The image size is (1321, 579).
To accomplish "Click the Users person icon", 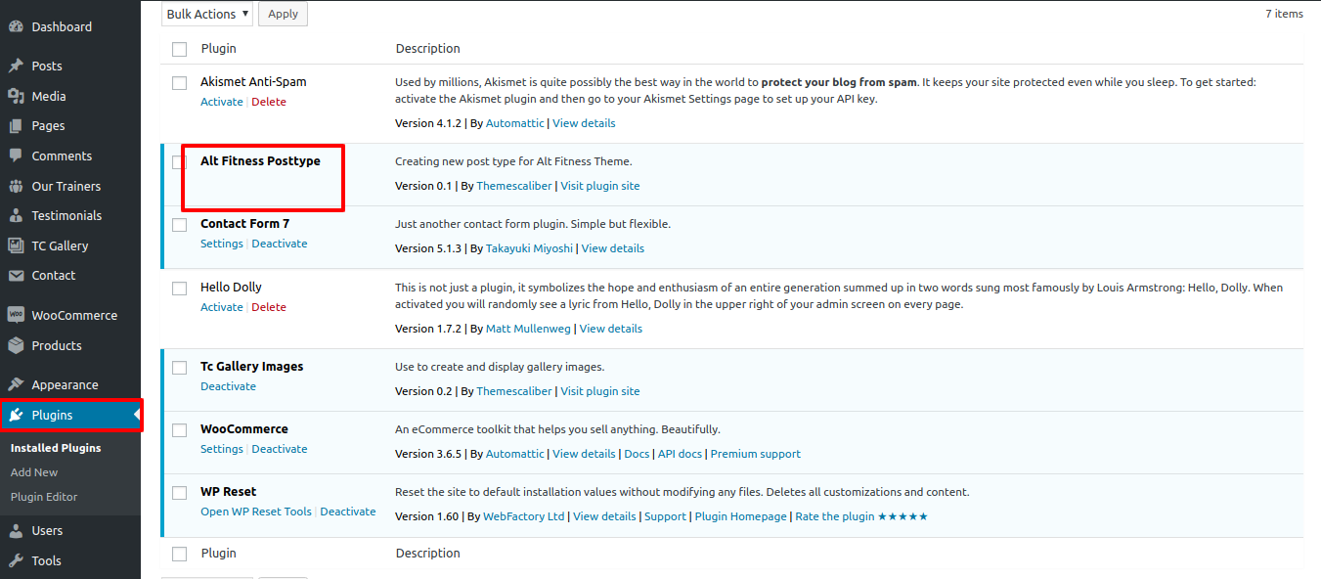I will coord(16,530).
